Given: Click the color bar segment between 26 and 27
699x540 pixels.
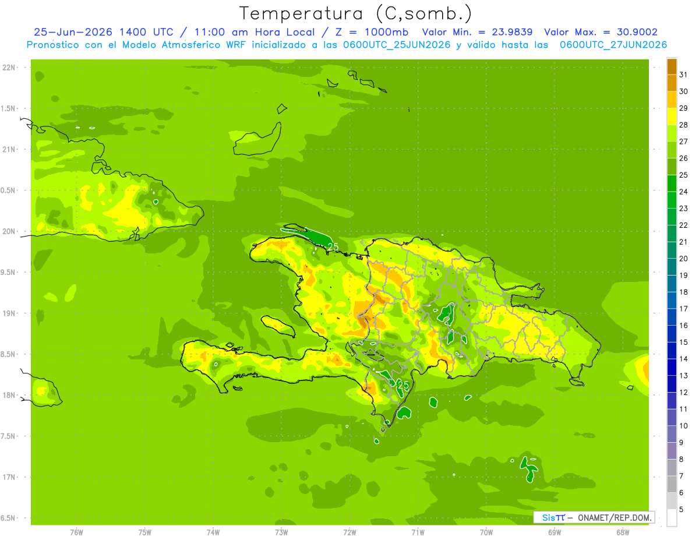Looking at the screenshot, I should click(672, 150).
